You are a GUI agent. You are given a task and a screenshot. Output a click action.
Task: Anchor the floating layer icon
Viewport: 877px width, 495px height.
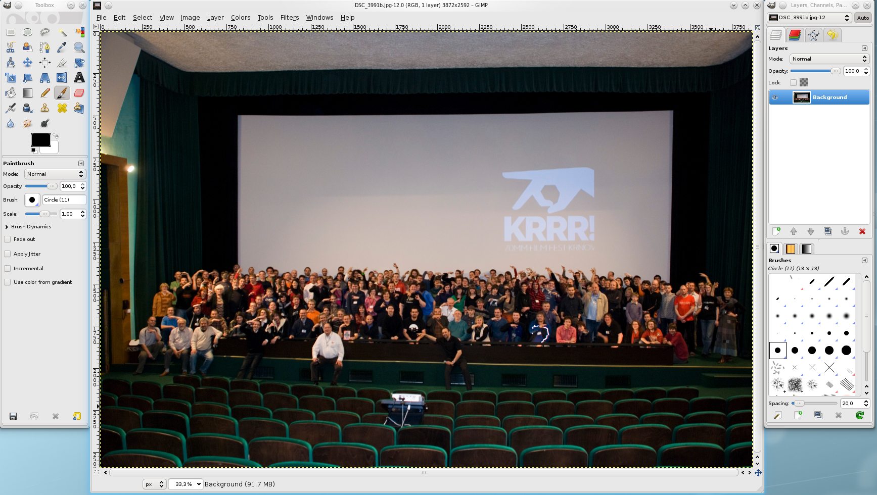point(845,231)
